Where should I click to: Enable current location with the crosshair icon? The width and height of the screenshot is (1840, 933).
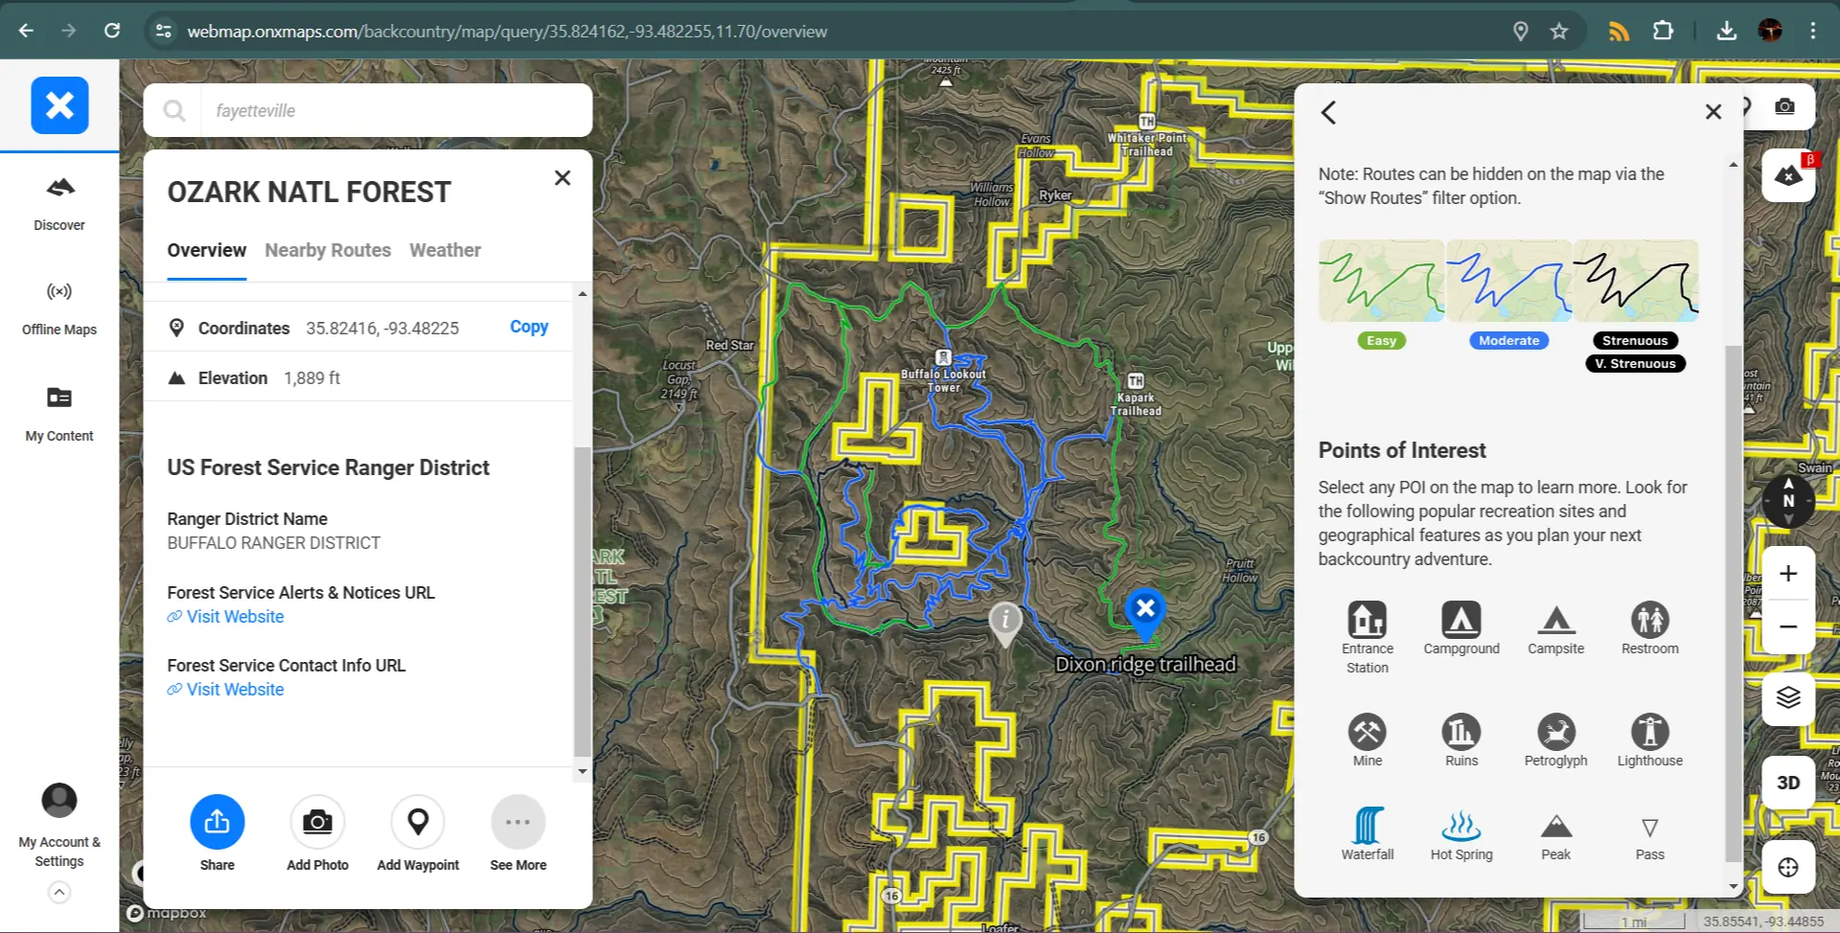(1787, 867)
